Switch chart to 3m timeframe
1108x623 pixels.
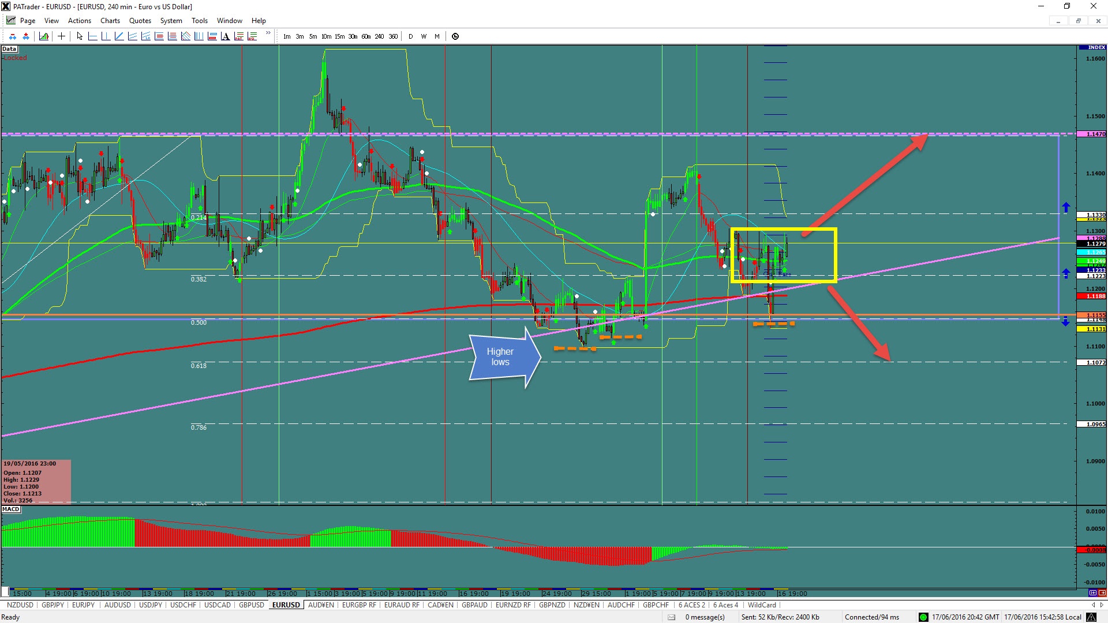click(x=300, y=36)
